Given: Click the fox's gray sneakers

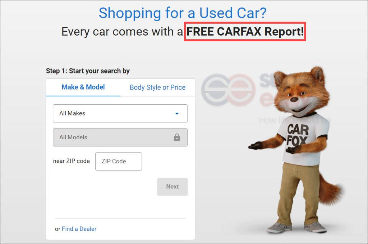Looking at the screenshot, I should tap(296, 227).
